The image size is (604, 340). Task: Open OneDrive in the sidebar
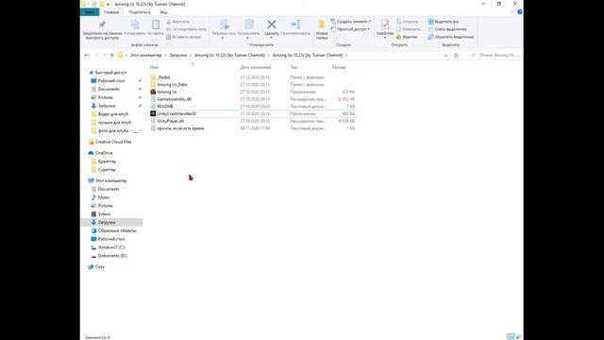tap(104, 153)
